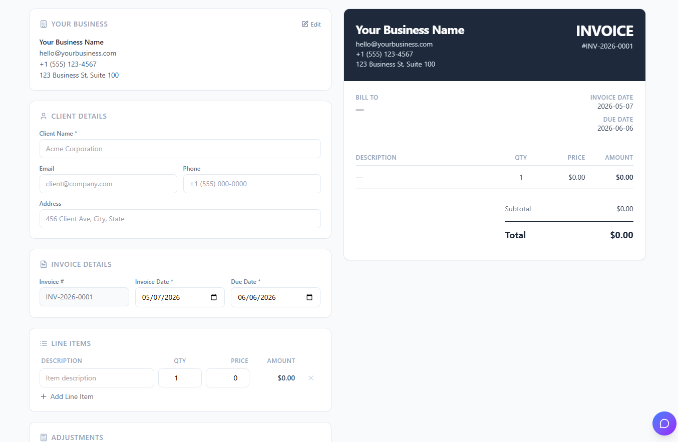Focus the Client Name field
Screen dimensions: 678x442
(180, 149)
